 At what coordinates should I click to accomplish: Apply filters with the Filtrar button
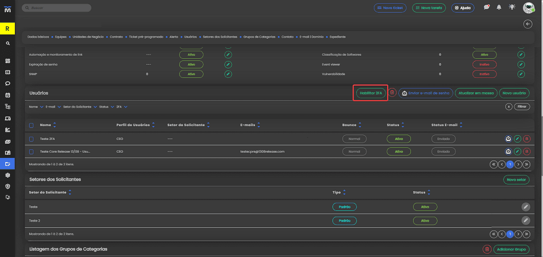522,107
